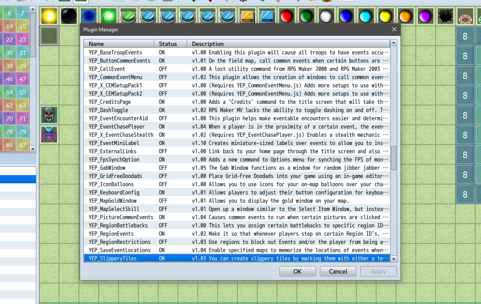Select the white orb event icon
Image resolution: width=481 pixels, height=304 pixels.
tap(327, 16)
